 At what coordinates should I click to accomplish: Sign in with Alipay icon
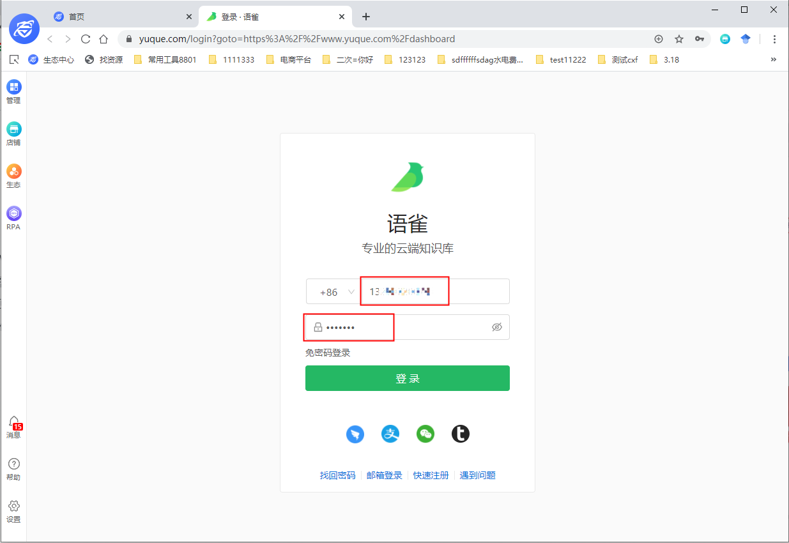click(x=390, y=434)
